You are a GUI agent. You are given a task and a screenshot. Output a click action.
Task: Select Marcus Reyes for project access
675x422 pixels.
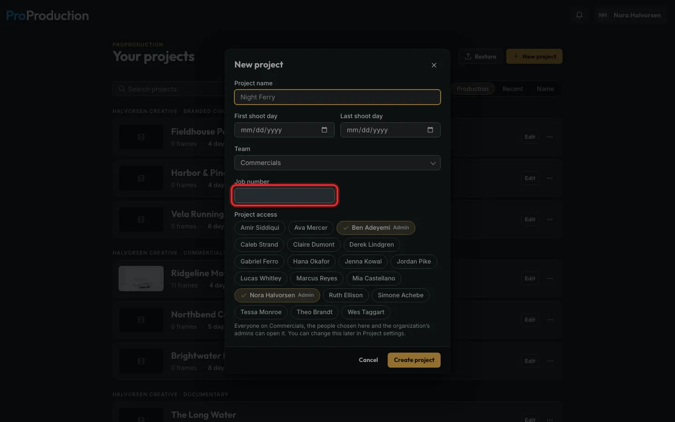point(317,279)
